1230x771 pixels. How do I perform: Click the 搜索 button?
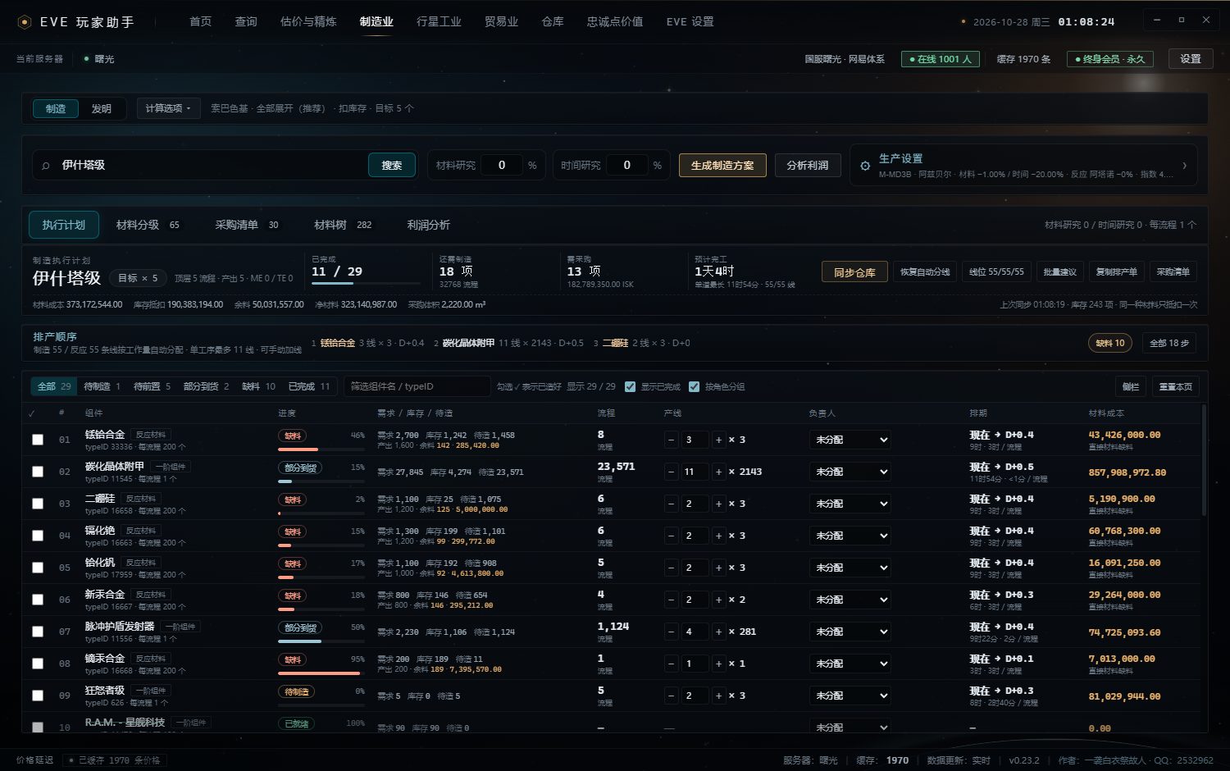pos(392,166)
